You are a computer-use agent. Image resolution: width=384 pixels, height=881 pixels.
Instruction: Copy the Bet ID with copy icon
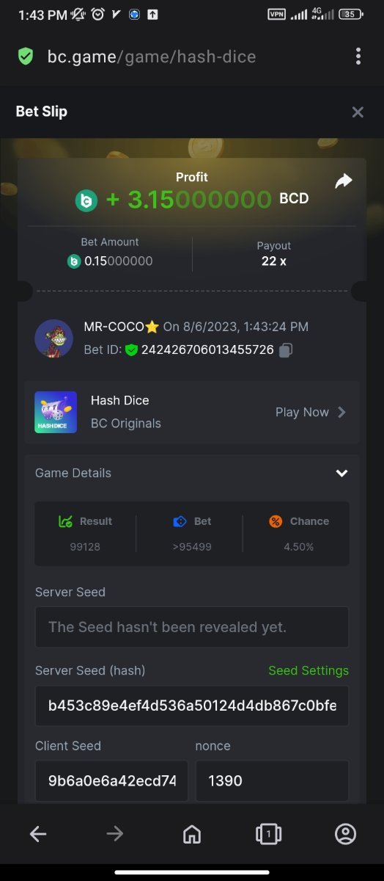pos(286,350)
